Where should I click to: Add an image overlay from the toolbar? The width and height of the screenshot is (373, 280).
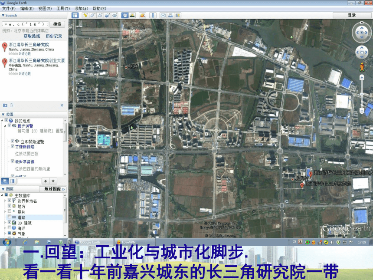click(107, 16)
